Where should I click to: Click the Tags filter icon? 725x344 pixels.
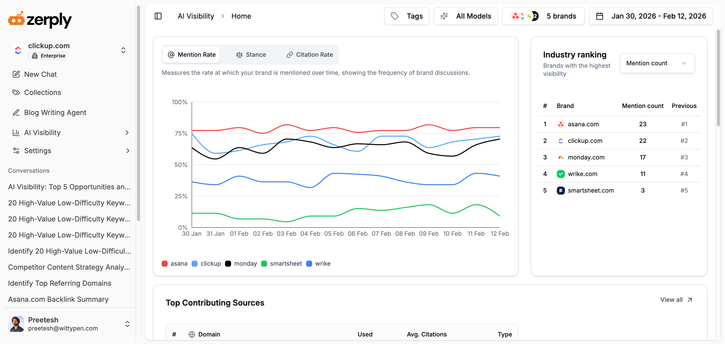(394, 16)
